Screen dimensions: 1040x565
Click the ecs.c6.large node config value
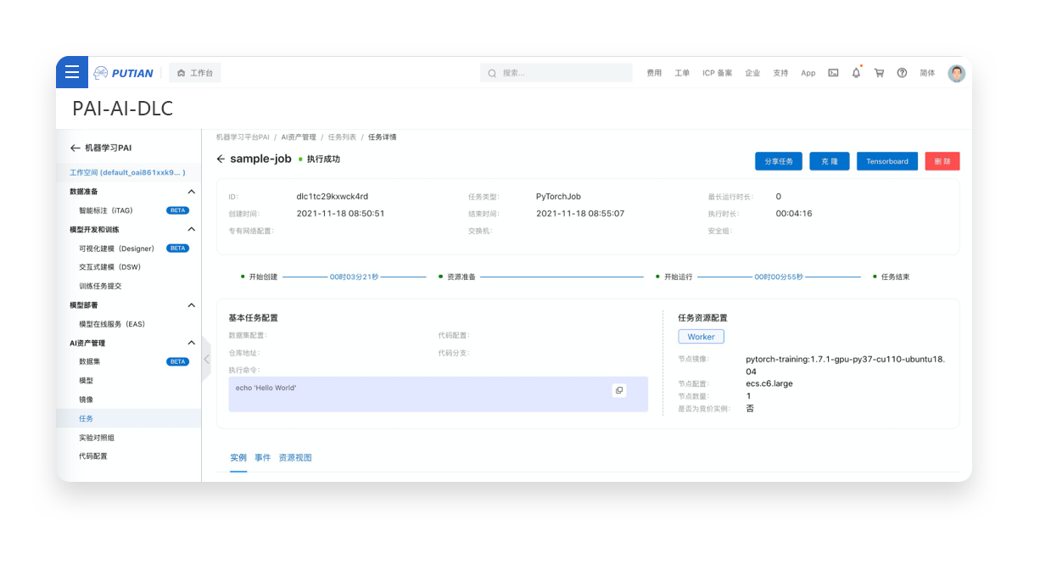tap(769, 383)
